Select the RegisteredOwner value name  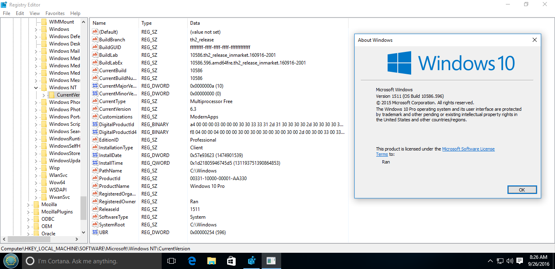117,202
